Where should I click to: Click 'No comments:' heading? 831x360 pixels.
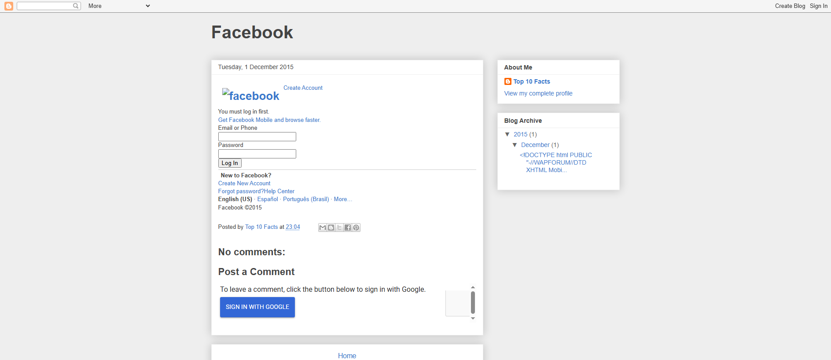[252, 252]
